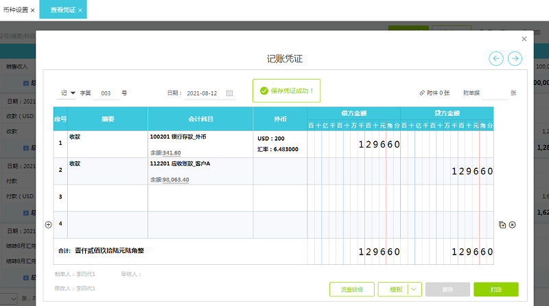
Task: Open the date picker calendar icon
Action: click(229, 93)
